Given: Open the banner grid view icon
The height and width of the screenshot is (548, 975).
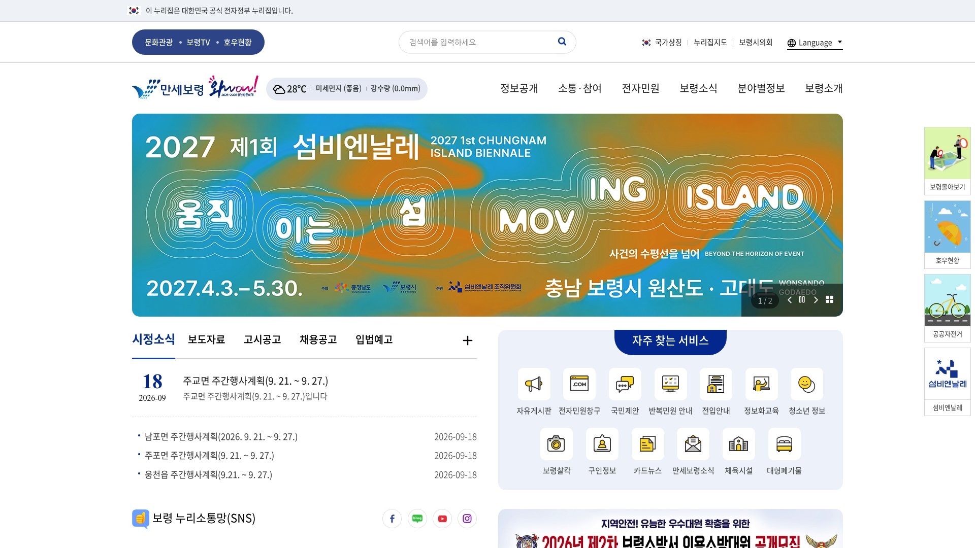Looking at the screenshot, I should tap(830, 300).
